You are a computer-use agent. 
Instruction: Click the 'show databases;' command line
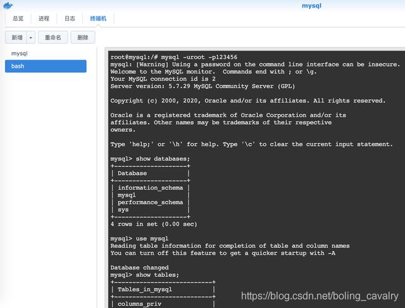click(x=150, y=158)
